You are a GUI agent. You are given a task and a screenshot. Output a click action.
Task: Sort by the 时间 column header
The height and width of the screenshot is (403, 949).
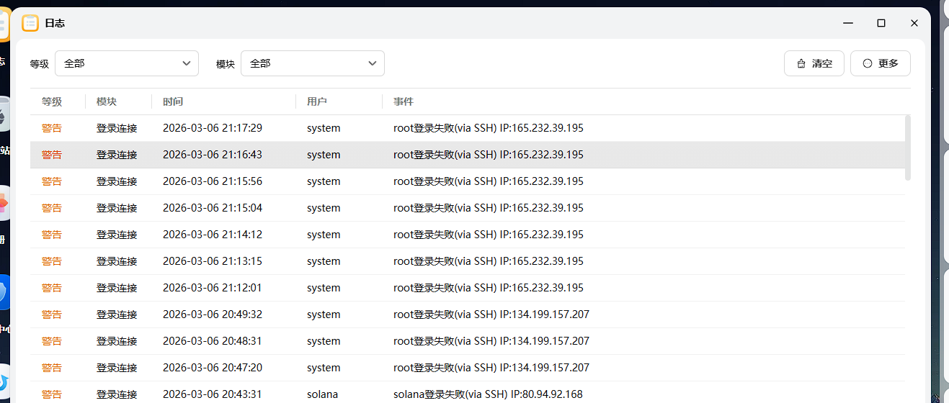pyautogui.click(x=173, y=101)
